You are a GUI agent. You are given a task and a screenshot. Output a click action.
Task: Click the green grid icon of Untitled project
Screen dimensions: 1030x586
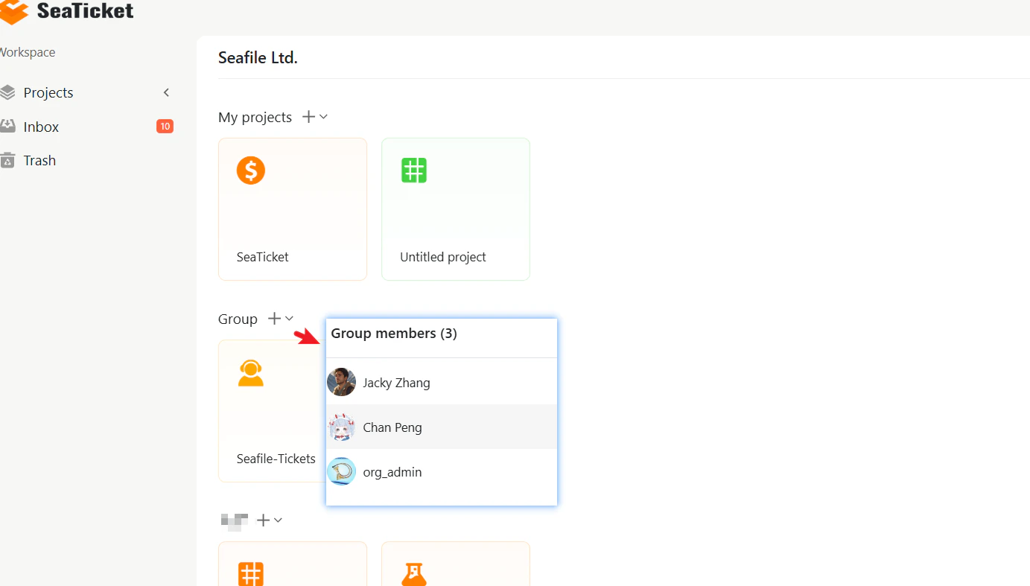[414, 171]
